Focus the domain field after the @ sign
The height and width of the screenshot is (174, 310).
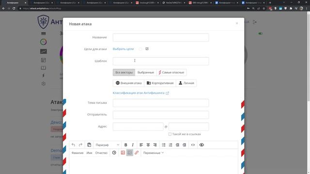188,127
